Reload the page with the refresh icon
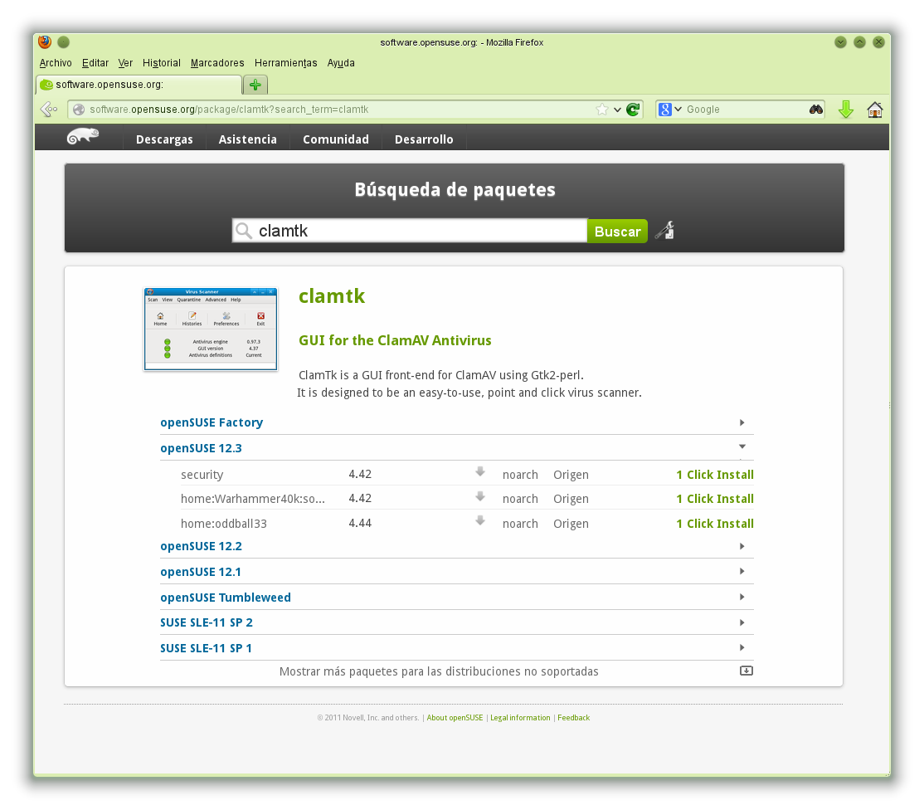 pyautogui.click(x=633, y=109)
